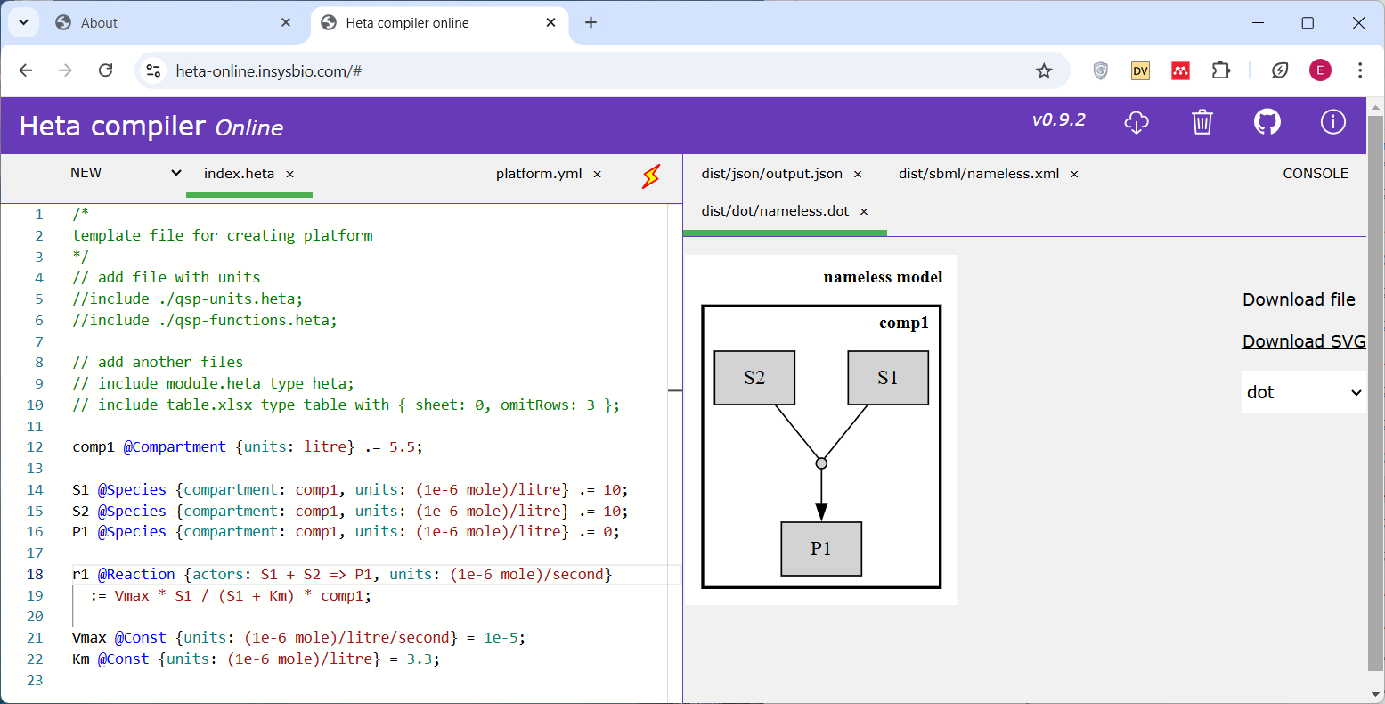Click Download SVG link
This screenshot has width=1385, height=704.
[x=1304, y=341]
